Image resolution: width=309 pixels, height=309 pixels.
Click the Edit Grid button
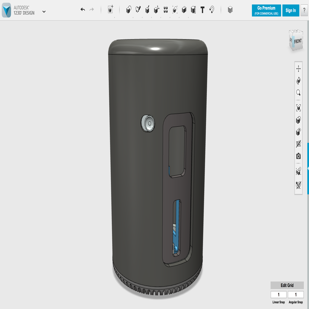(x=287, y=285)
